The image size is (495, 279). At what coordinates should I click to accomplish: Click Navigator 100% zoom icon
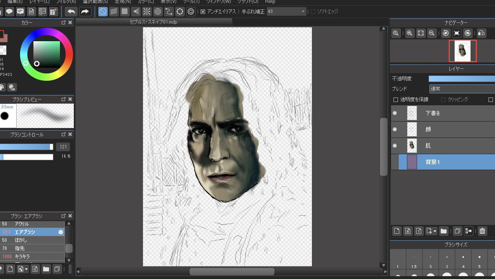[396, 33]
